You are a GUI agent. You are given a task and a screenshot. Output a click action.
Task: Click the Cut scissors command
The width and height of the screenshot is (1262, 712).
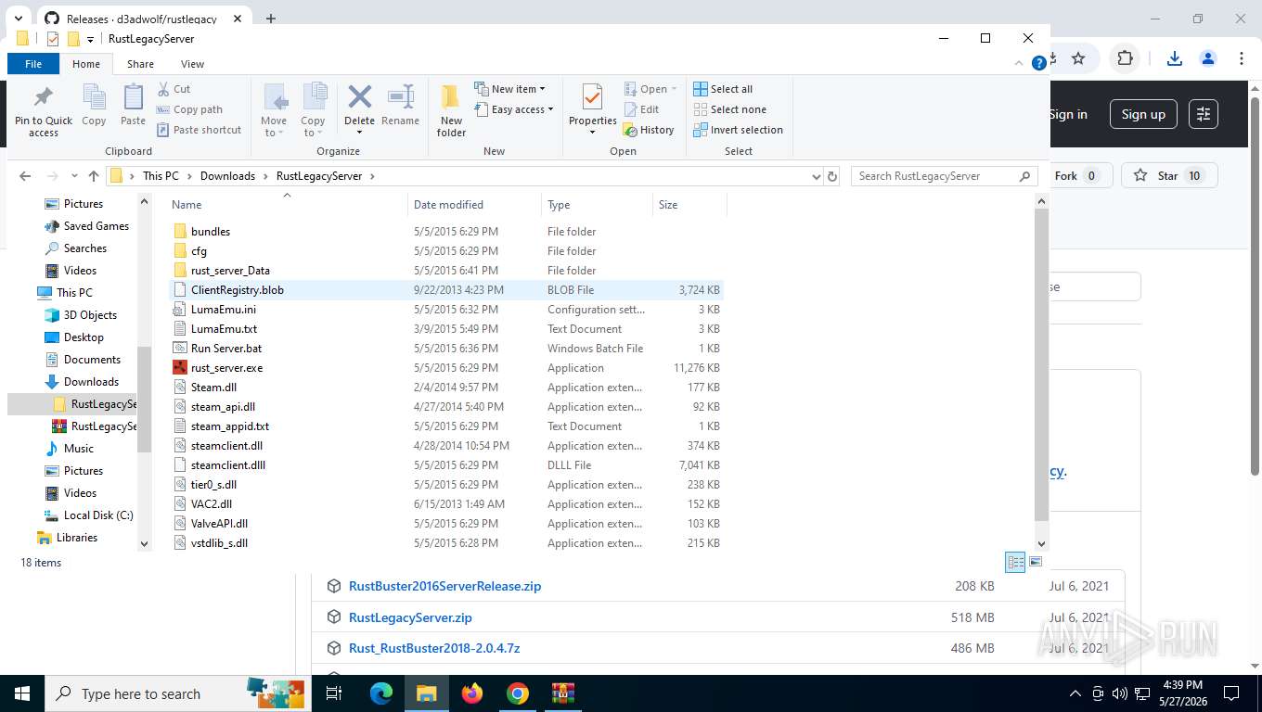(174, 89)
